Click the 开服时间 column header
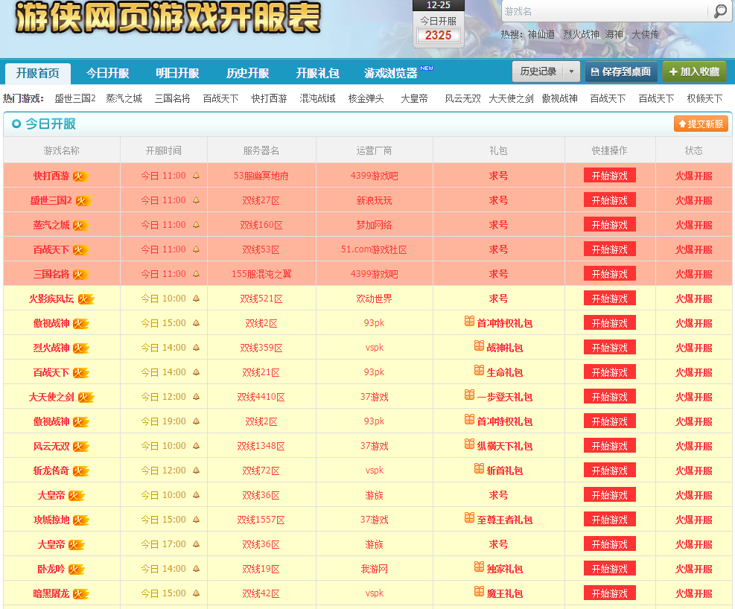The height and width of the screenshot is (609, 735). tap(164, 150)
